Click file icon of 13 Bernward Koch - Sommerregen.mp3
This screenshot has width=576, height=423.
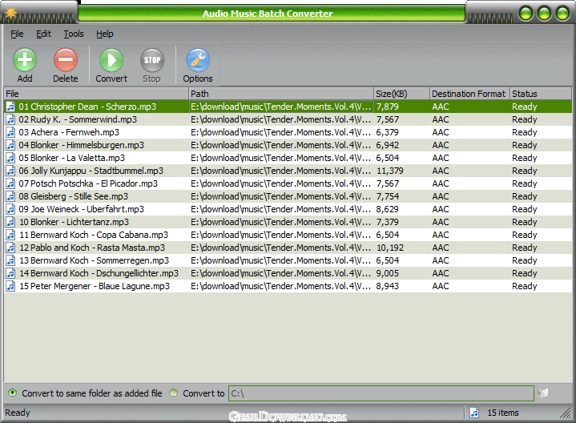[10, 260]
